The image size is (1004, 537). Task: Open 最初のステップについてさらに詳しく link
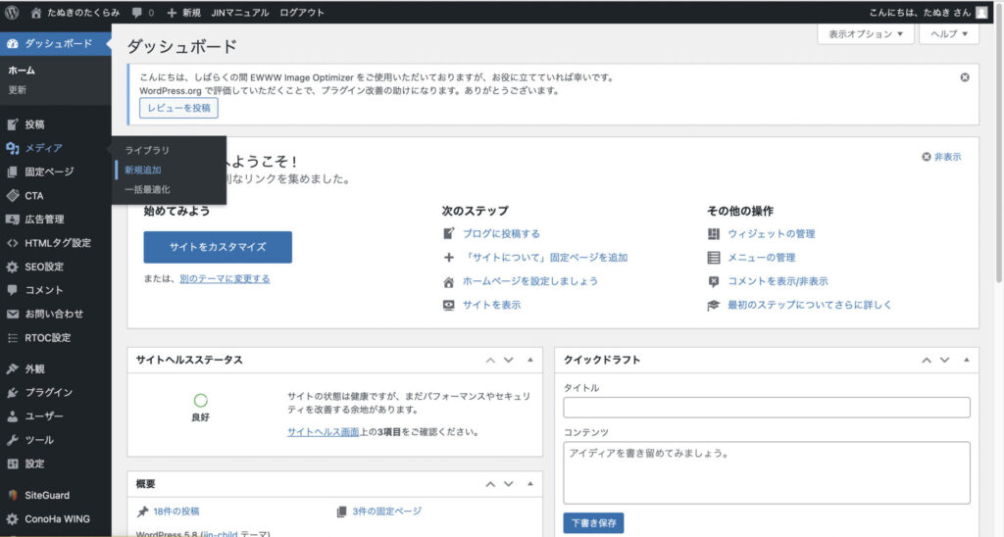coord(809,305)
